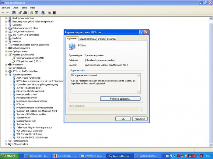Select VIA CPU to AGP Controller
The width and height of the screenshot is (213, 159).
pyautogui.click(x=30, y=131)
